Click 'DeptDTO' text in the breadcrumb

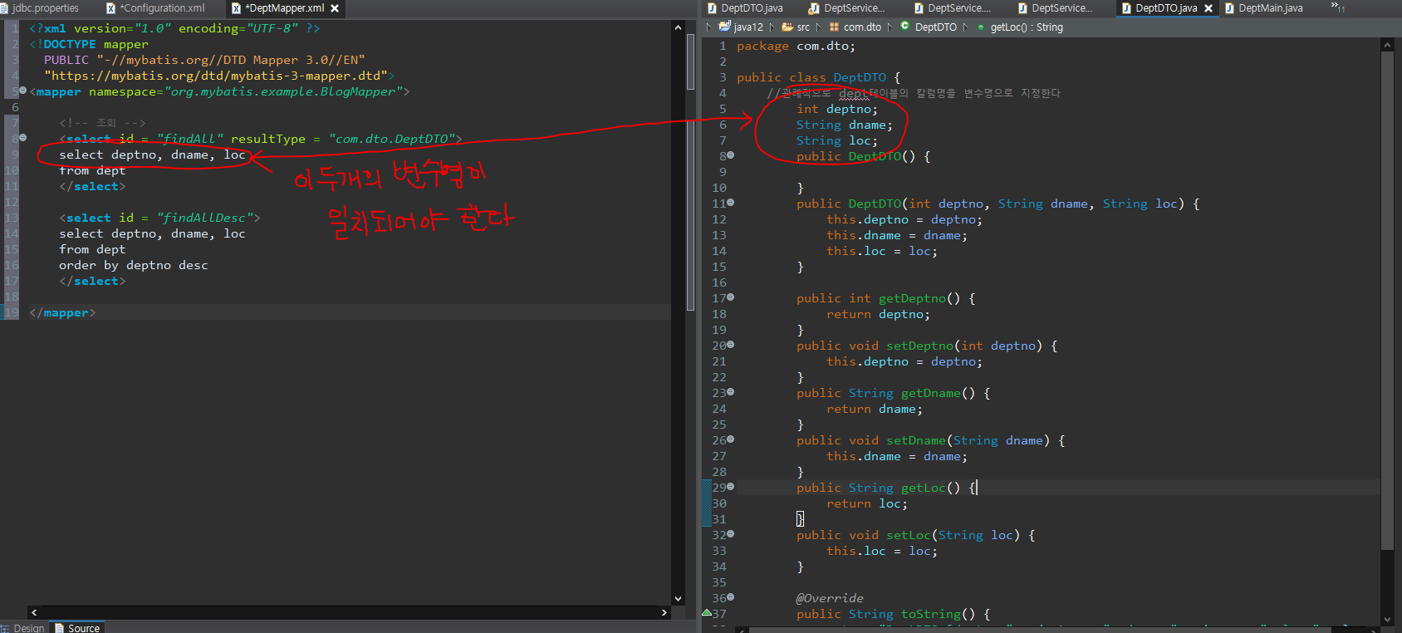(x=936, y=27)
